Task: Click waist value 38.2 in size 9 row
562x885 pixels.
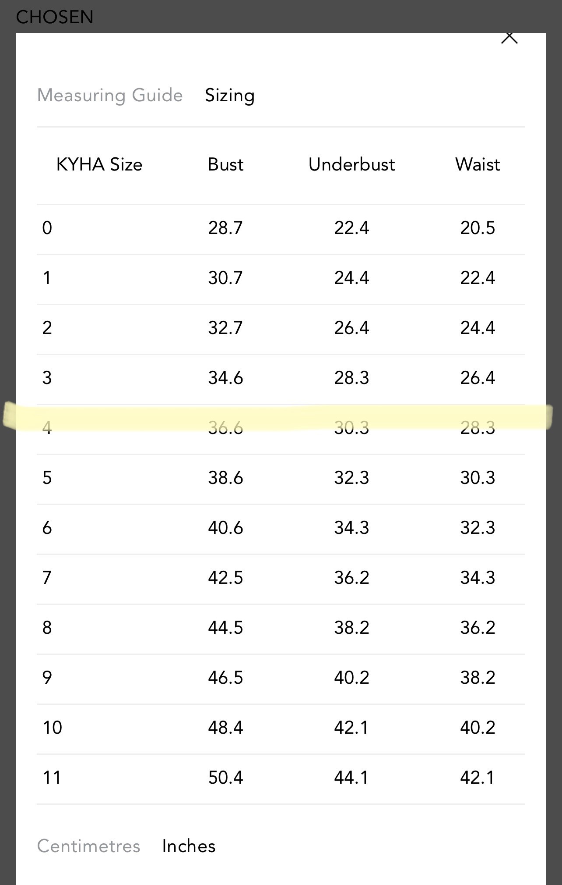Action: tap(478, 678)
